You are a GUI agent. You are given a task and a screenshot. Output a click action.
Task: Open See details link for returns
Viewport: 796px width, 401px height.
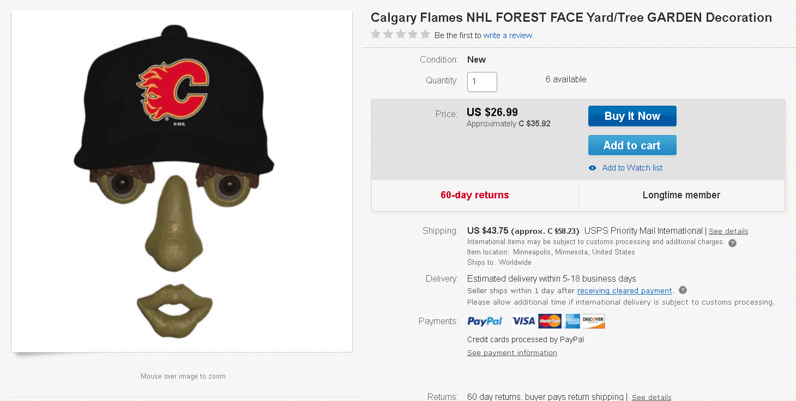click(x=651, y=397)
